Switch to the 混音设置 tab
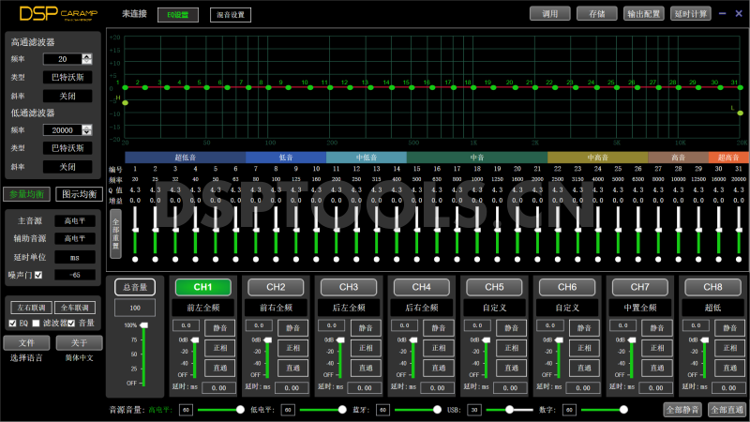 click(231, 15)
